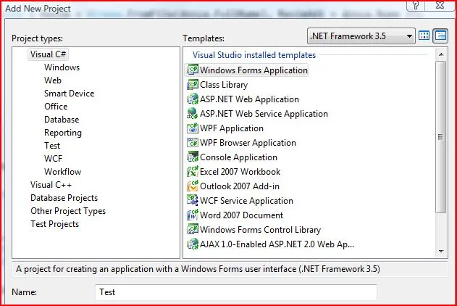Click the WPF Application template icon
This screenshot has height=306, width=457.
tap(193, 128)
